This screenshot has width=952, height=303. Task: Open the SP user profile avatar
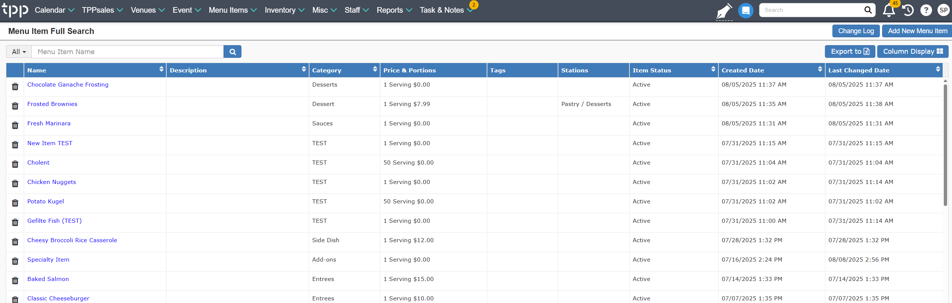(x=943, y=10)
